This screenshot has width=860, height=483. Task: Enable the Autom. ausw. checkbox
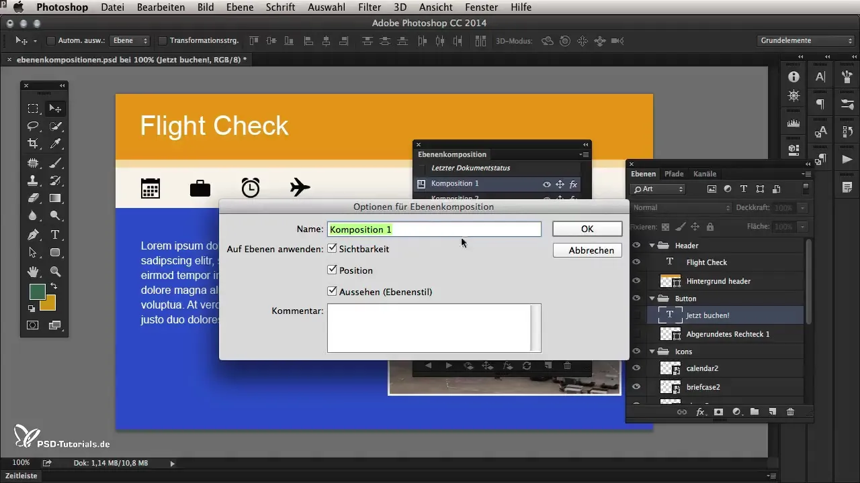point(50,41)
